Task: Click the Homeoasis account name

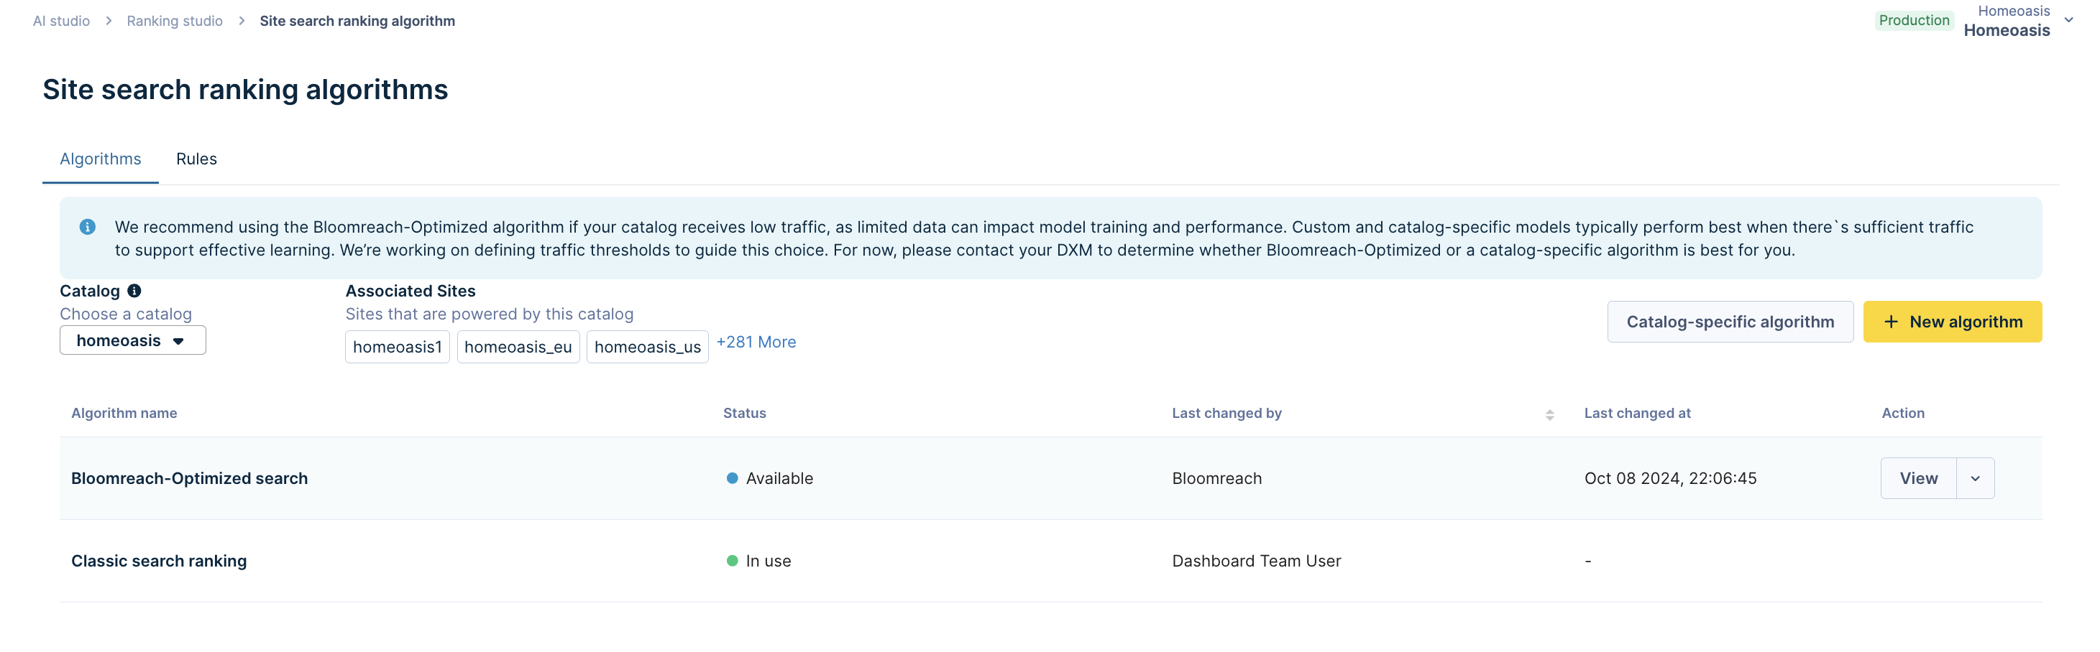Action: (2007, 30)
